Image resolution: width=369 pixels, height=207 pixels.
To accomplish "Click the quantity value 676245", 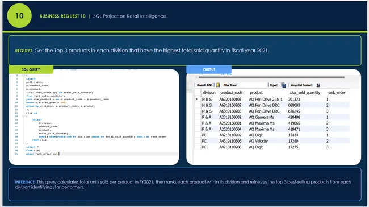I will pyautogui.click(x=294, y=111).
